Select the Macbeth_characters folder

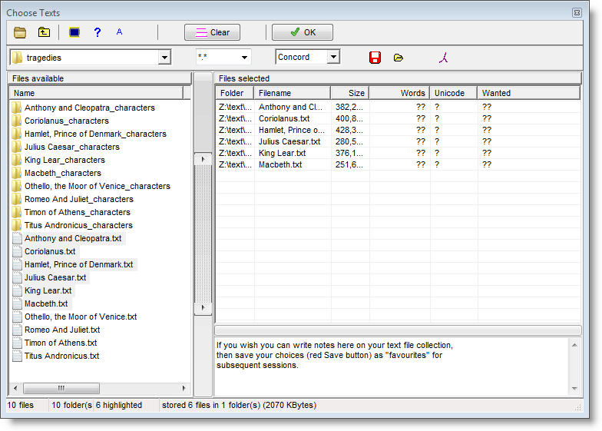(x=57, y=173)
